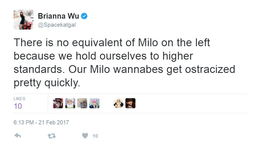Click the purple 10 likes count
The width and height of the screenshot is (262, 150).
click(18, 106)
